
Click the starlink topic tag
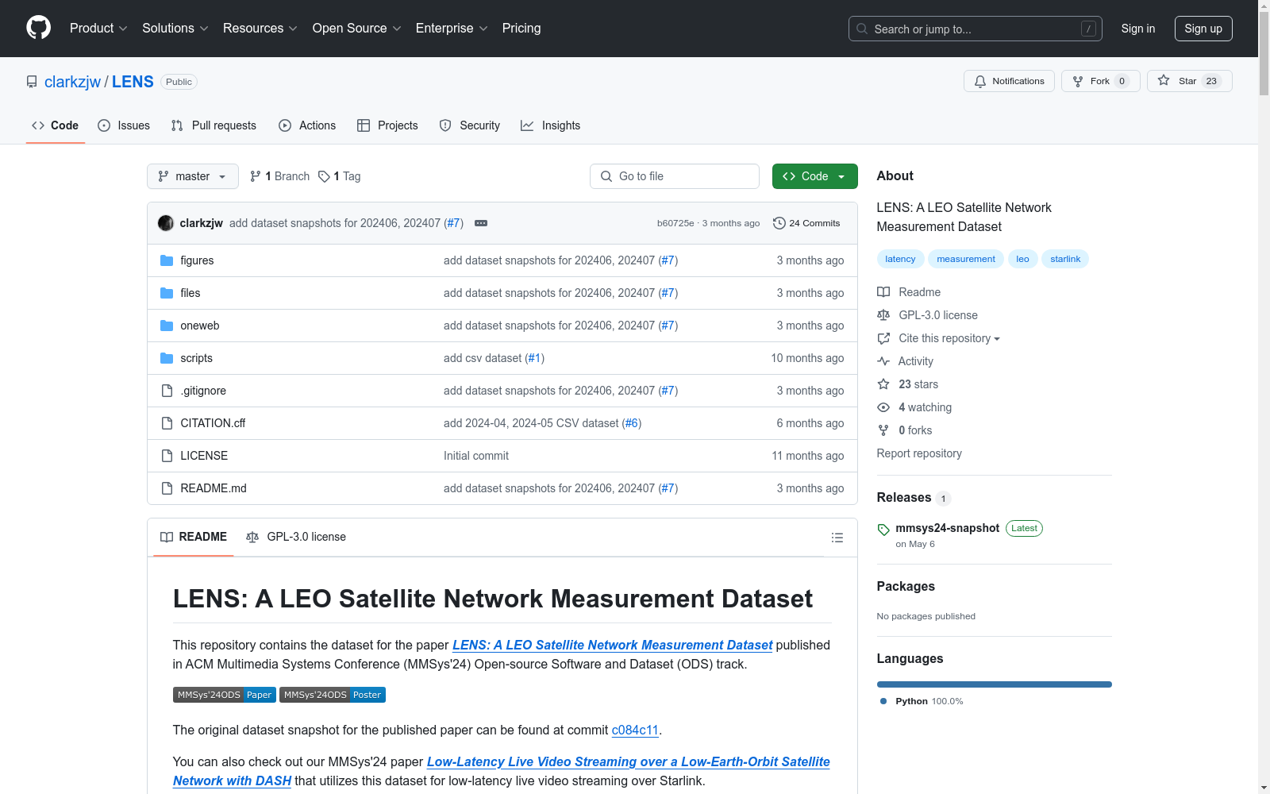(1065, 259)
